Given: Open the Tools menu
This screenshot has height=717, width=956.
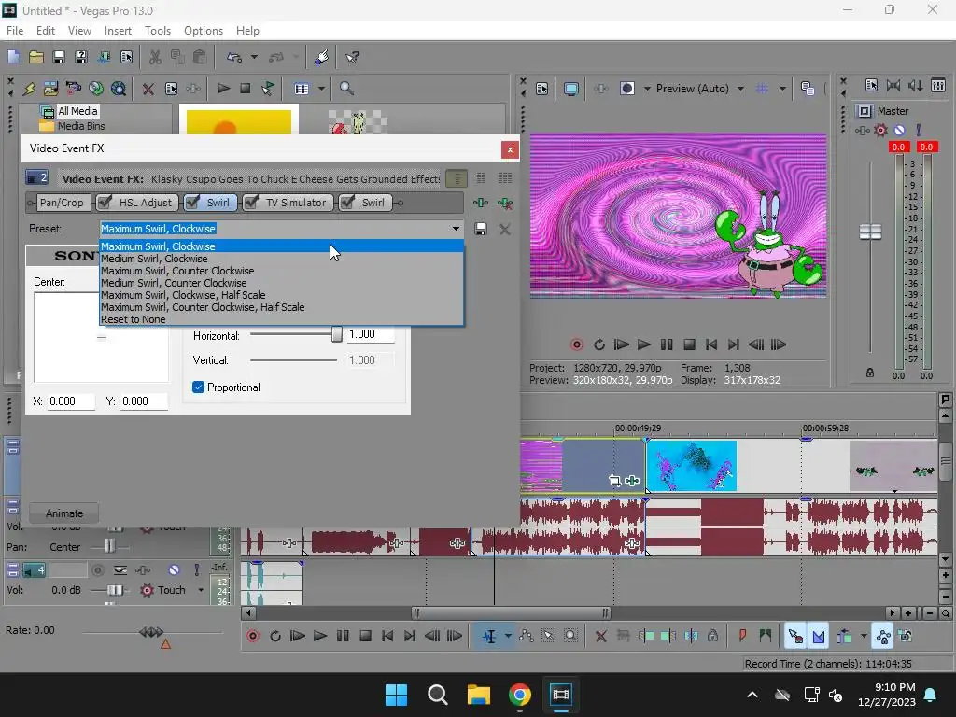Looking at the screenshot, I should (x=157, y=31).
